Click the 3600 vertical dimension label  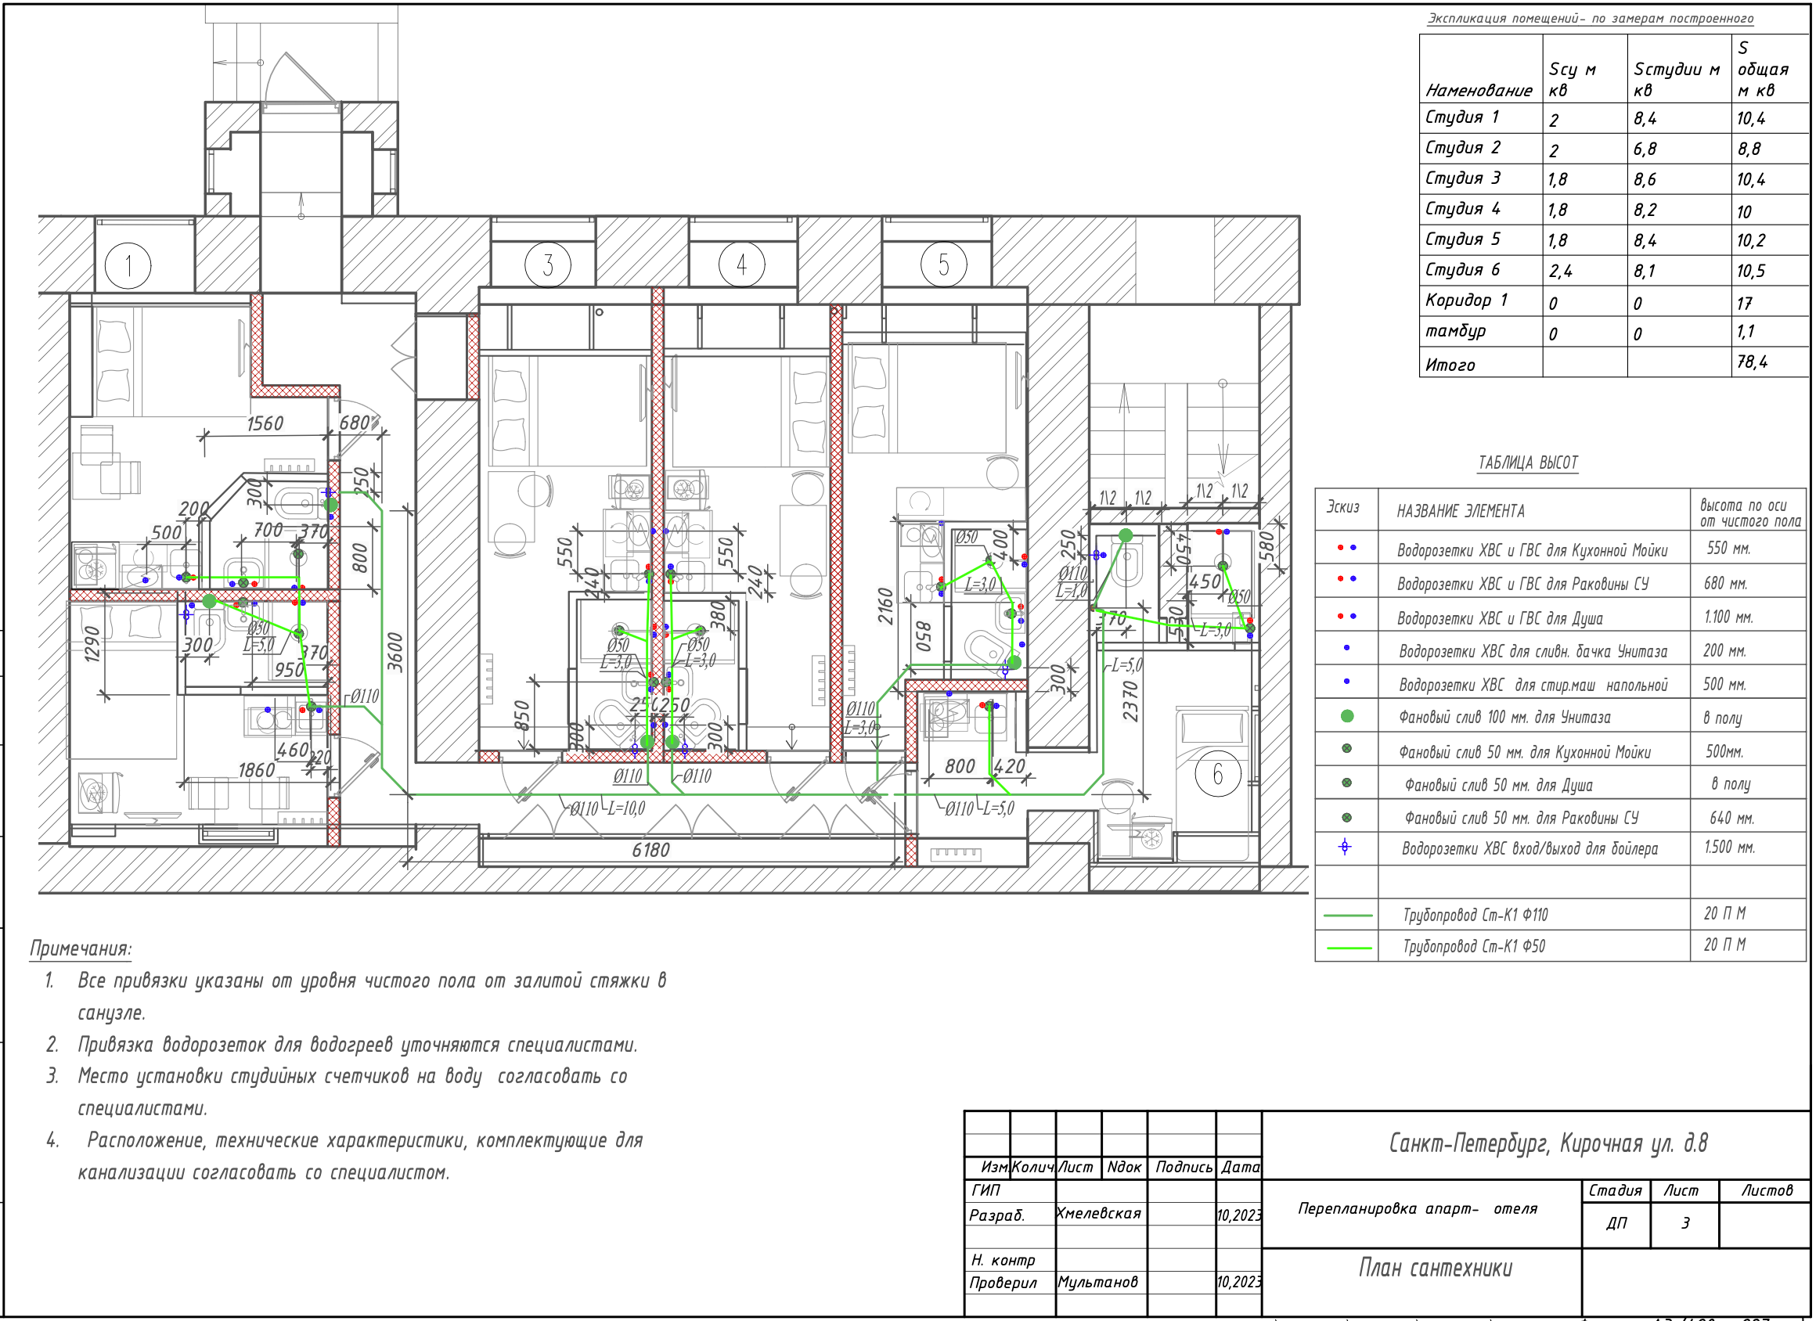point(395,652)
